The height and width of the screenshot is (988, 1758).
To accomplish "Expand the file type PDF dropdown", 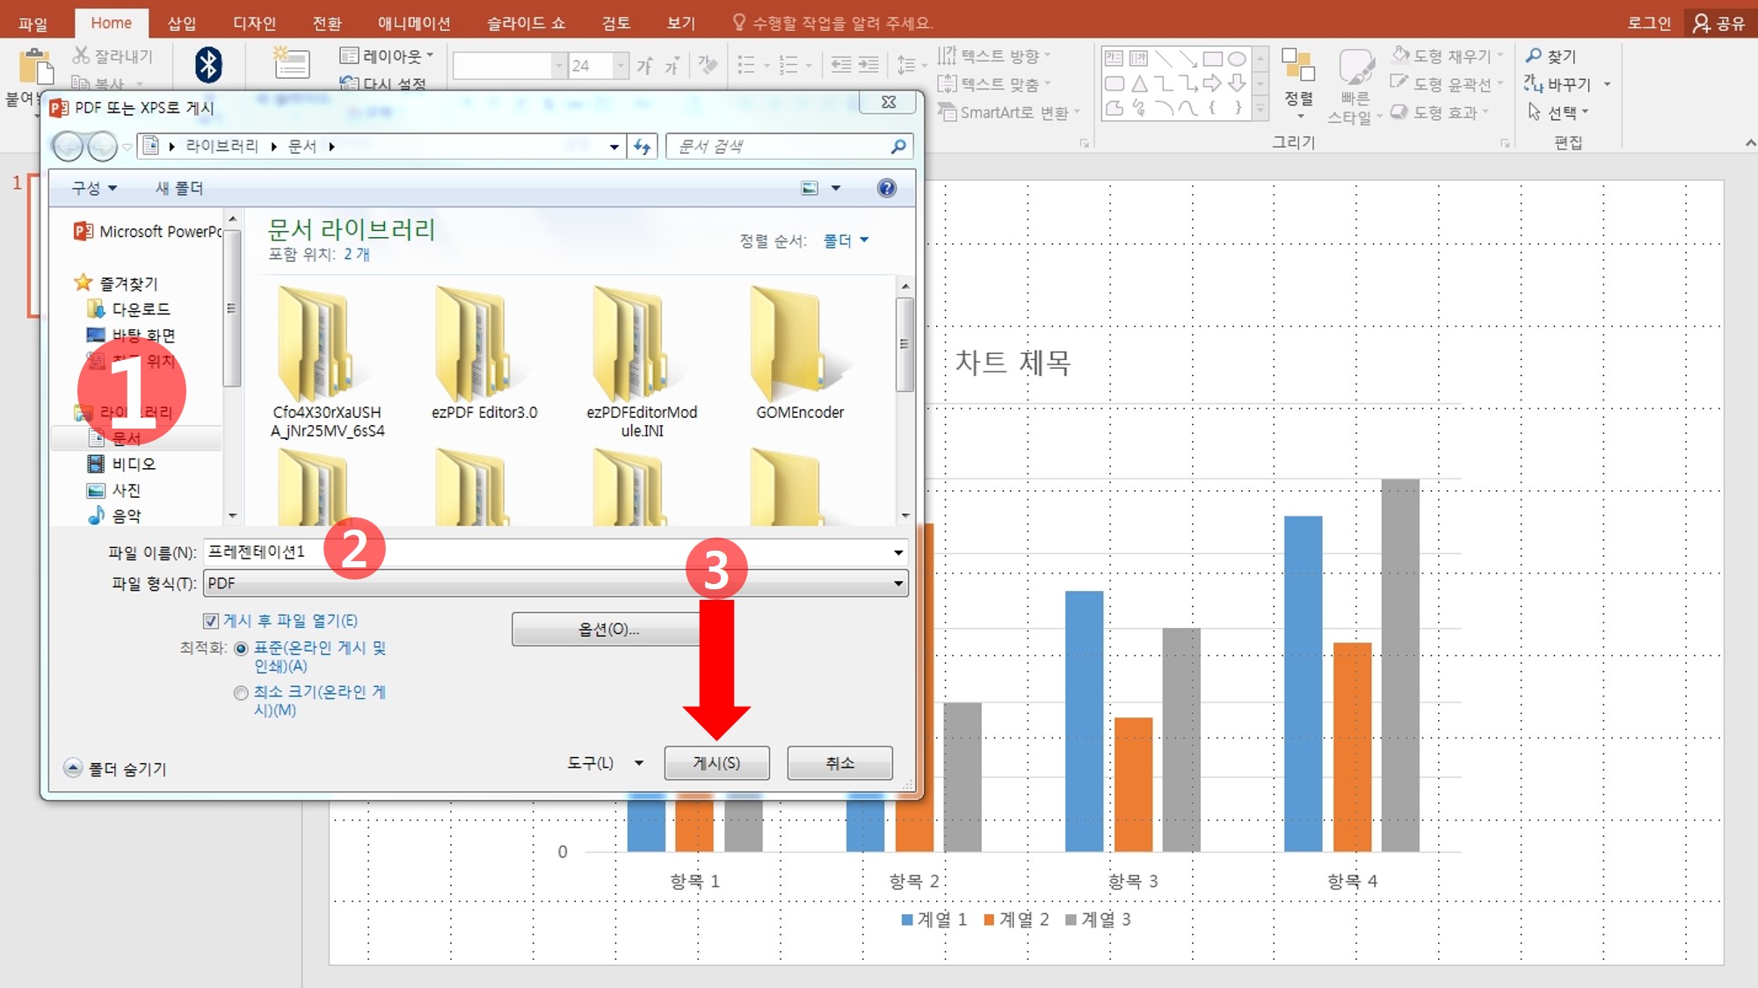I will [897, 583].
